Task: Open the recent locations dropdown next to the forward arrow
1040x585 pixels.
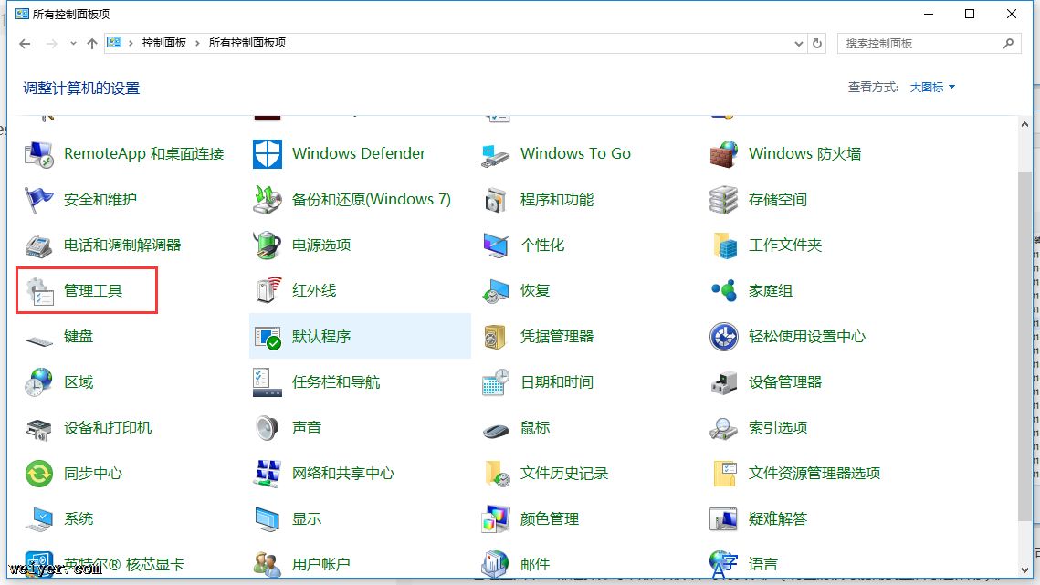Action: pyautogui.click(x=72, y=44)
